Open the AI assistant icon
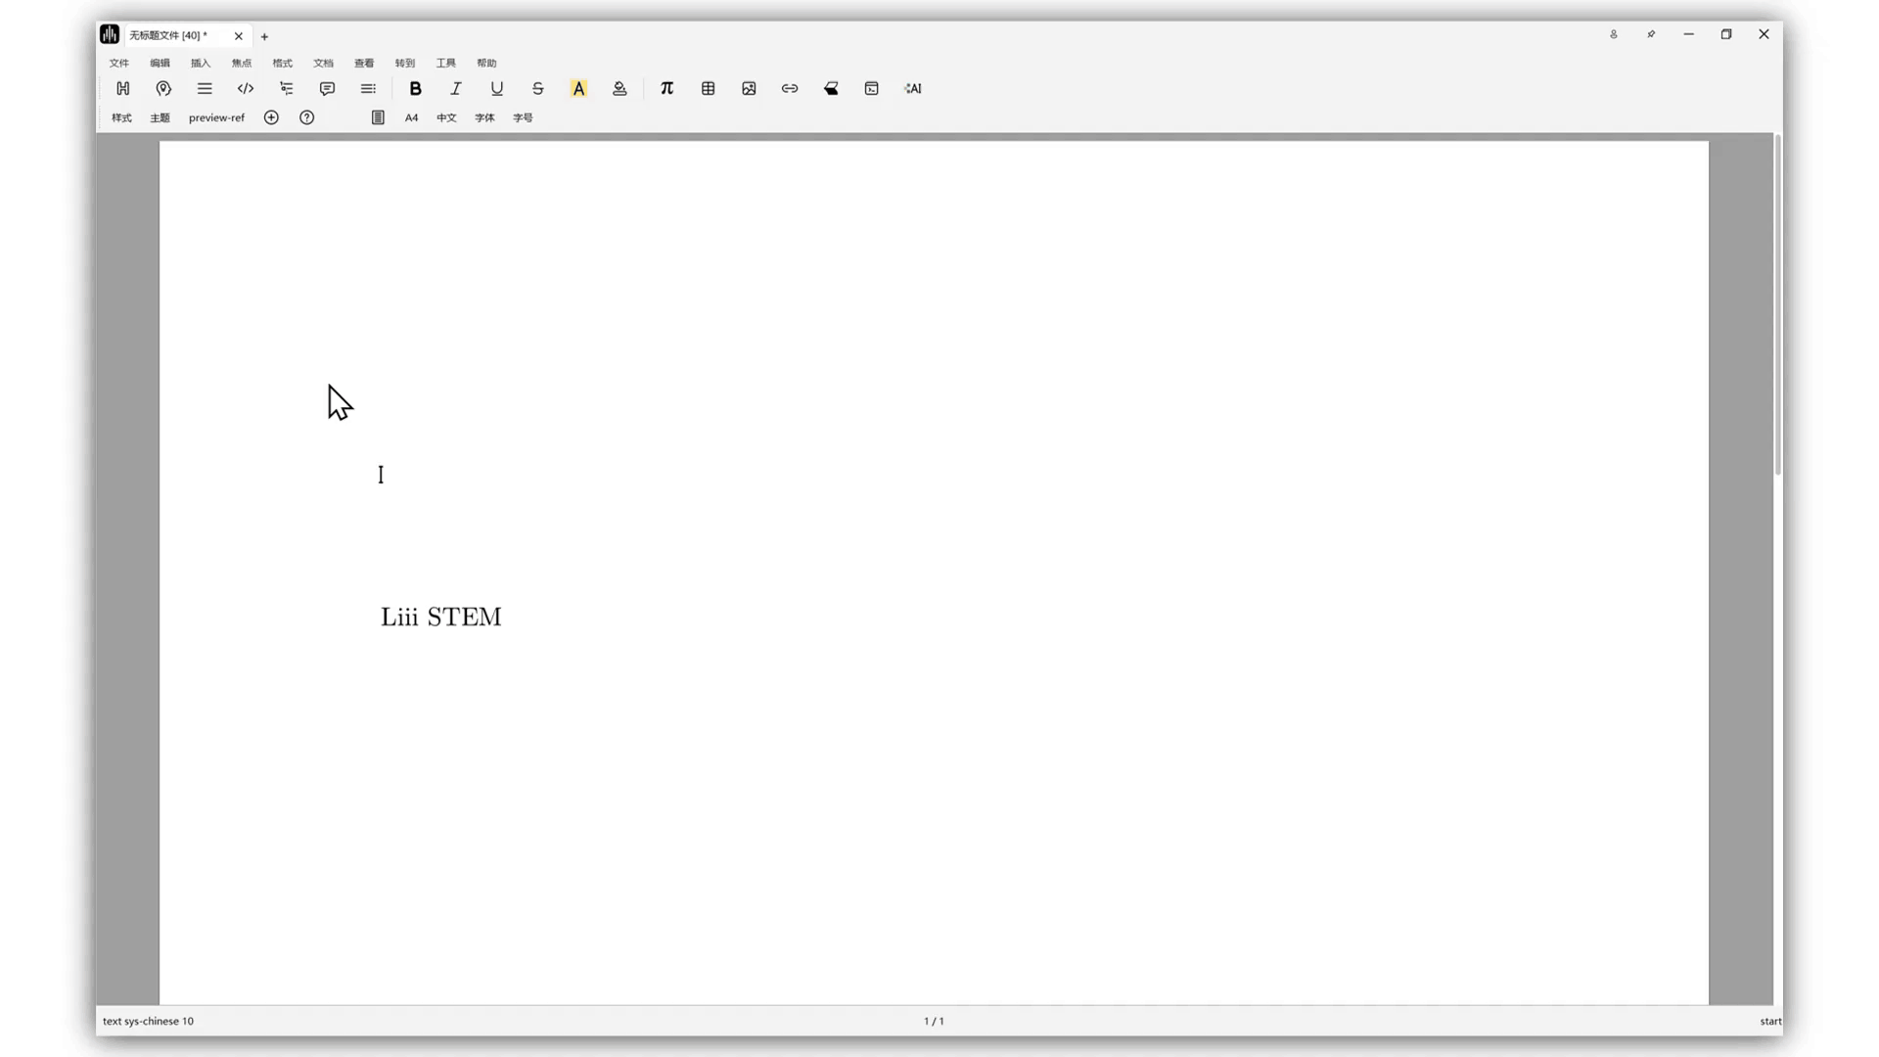1879x1057 pixels. 913,88
